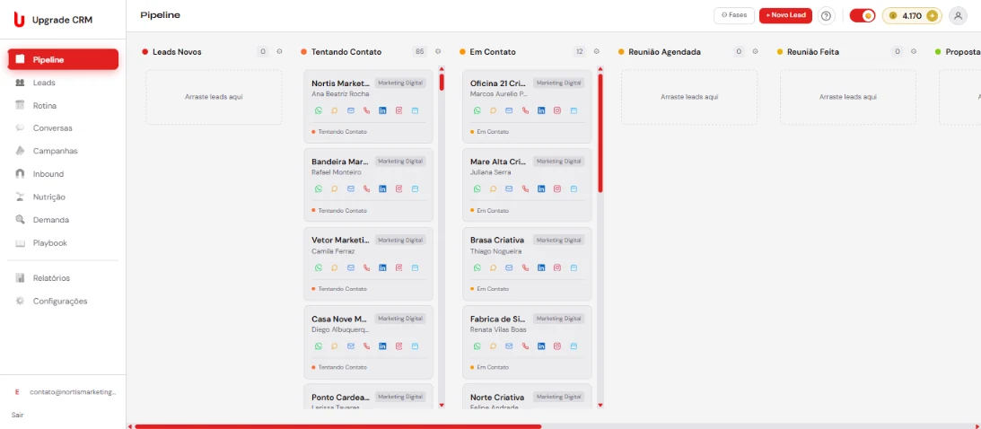Open chat bubble on Nortis Marketing card
This screenshot has width=981, height=429.
pos(335,110)
